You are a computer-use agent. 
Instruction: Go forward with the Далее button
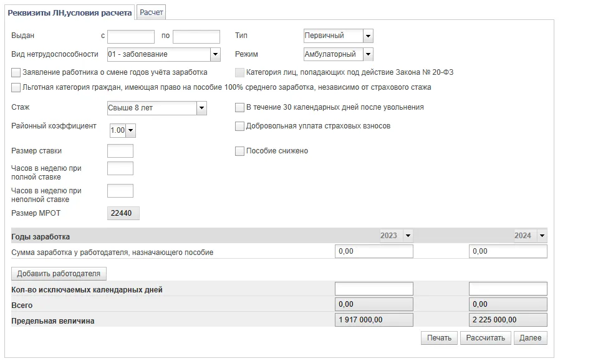530,338
